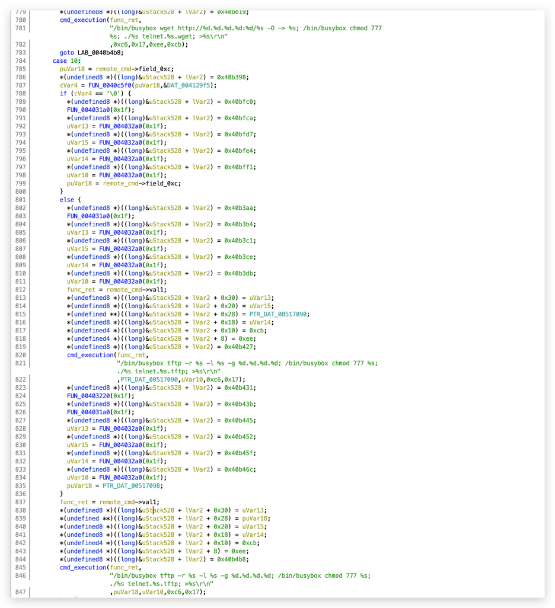Click the PTR_DAT_00517098 symbol
555x608 pixels.
(x=131, y=486)
